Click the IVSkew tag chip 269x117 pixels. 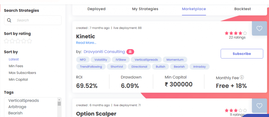121,60
